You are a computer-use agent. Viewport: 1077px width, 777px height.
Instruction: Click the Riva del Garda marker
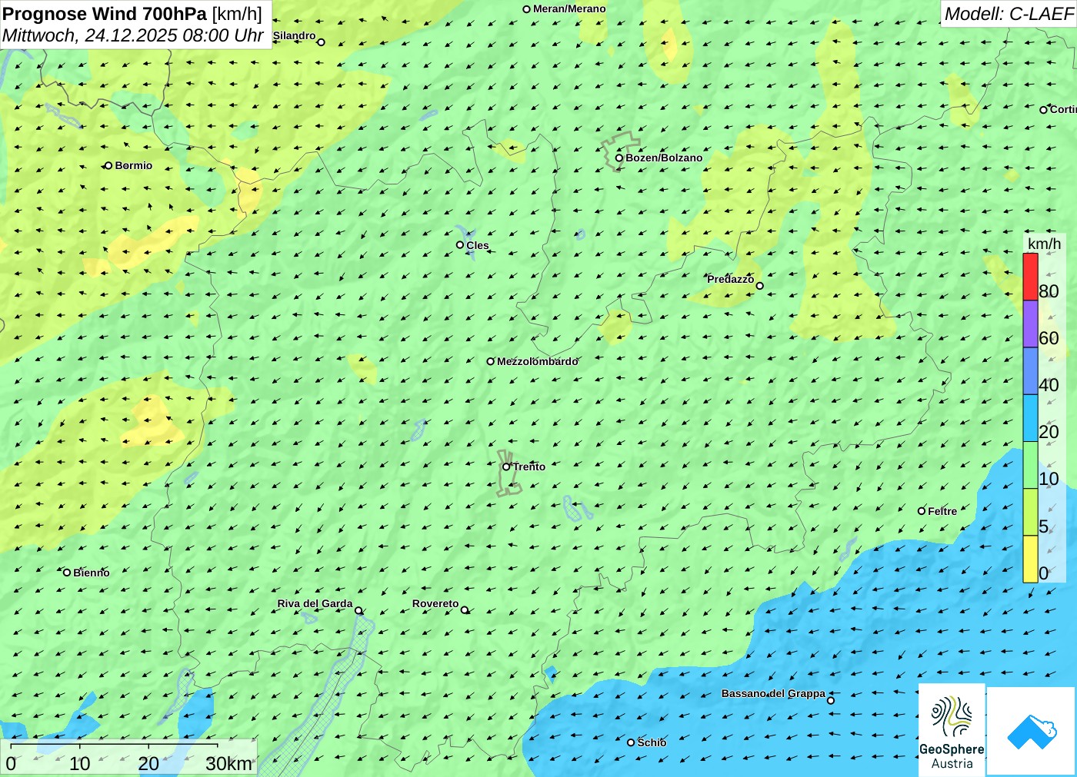[x=358, y=610]
